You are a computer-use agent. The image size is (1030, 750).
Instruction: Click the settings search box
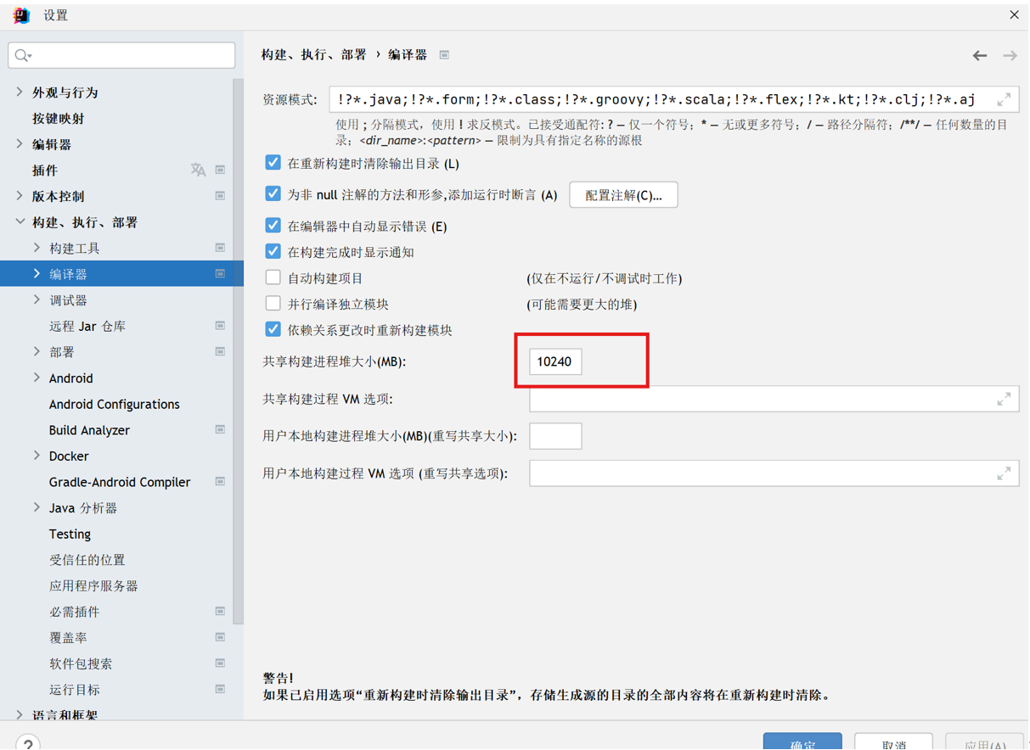click(121, 54)
